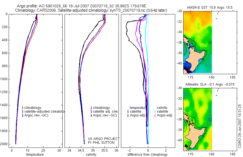Click the Argo float circle marker on SST map
The height and width of the screenshot is (157, 243).
(210, 42)
